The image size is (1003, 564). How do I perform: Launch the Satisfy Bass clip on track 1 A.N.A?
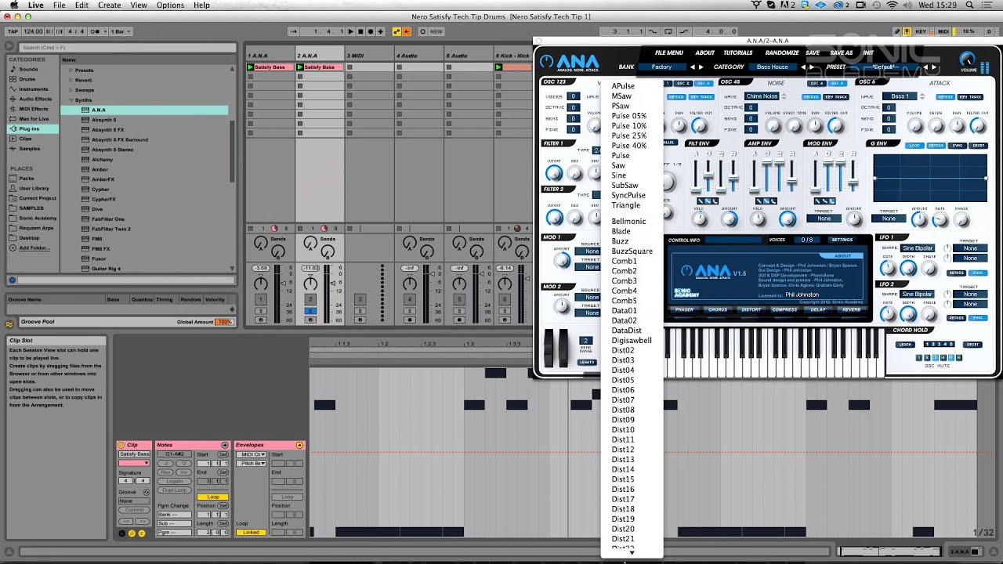[251, 67]
